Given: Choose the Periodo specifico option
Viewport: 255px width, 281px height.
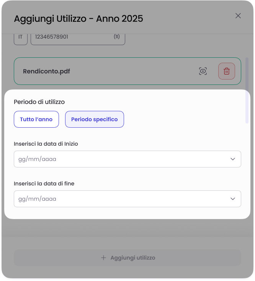Looking at the screenshot, I should 95,119.
